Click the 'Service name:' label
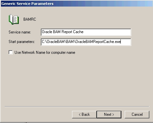 pos(20,32)
